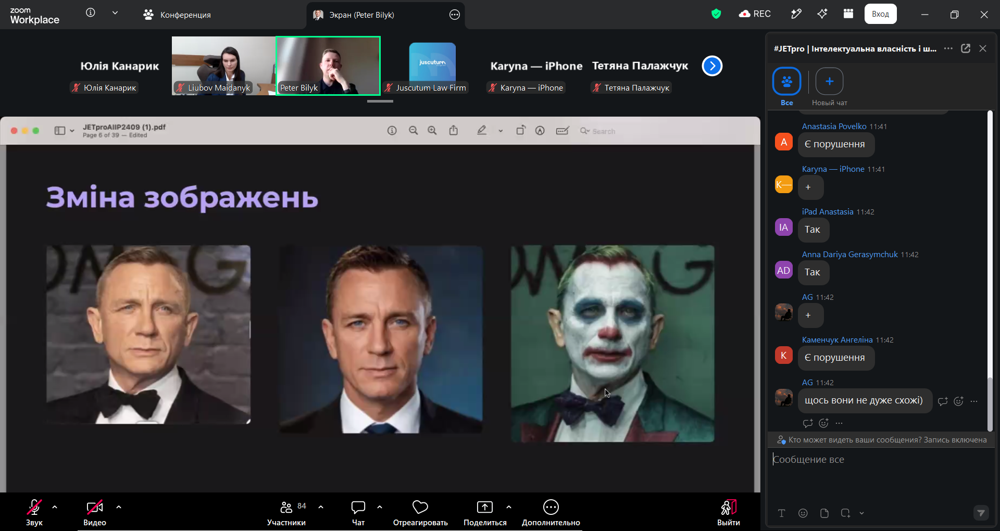Screen dimensions: 1000x531
Task: Select the Все chat channel
Action: click(786, 87)
